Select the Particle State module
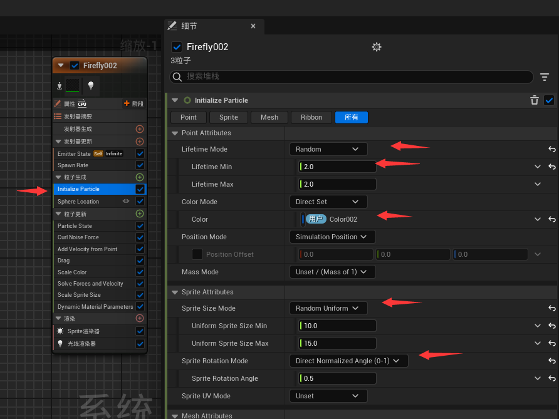This screenshot has width=559, height=419. [x=75, y=226]
